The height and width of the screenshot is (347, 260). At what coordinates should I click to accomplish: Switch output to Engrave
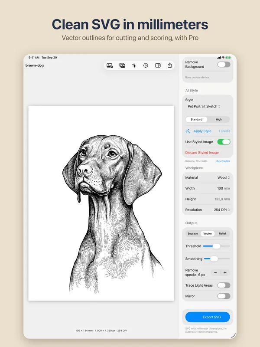pos(193,234)
